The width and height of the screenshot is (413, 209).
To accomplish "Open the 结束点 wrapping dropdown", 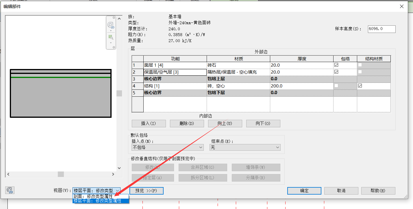I will tap(245, 148).
